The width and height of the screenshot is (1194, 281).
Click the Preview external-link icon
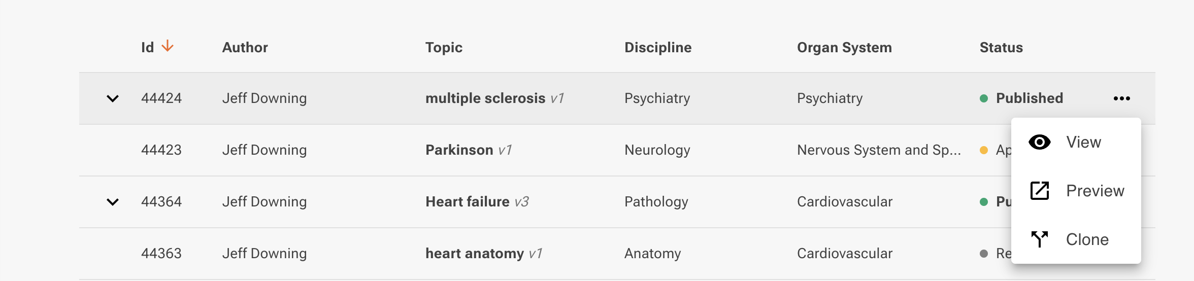coord(1039,191)
